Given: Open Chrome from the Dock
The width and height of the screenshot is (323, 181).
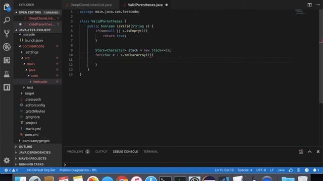Looking at the screenshot, I should [122, 179].
